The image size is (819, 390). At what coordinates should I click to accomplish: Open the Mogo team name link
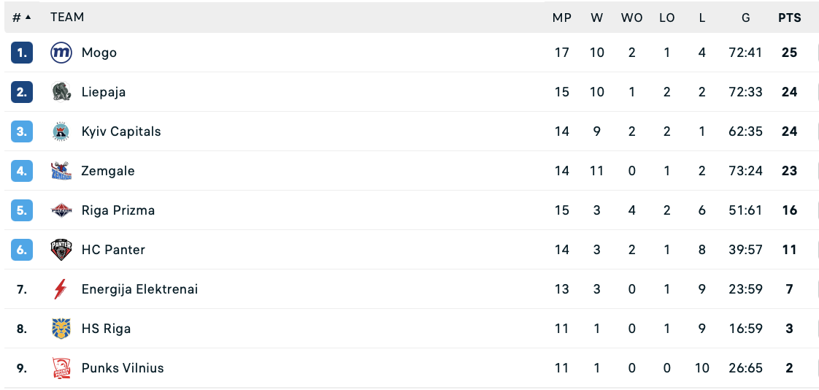(x=99, y=53)
